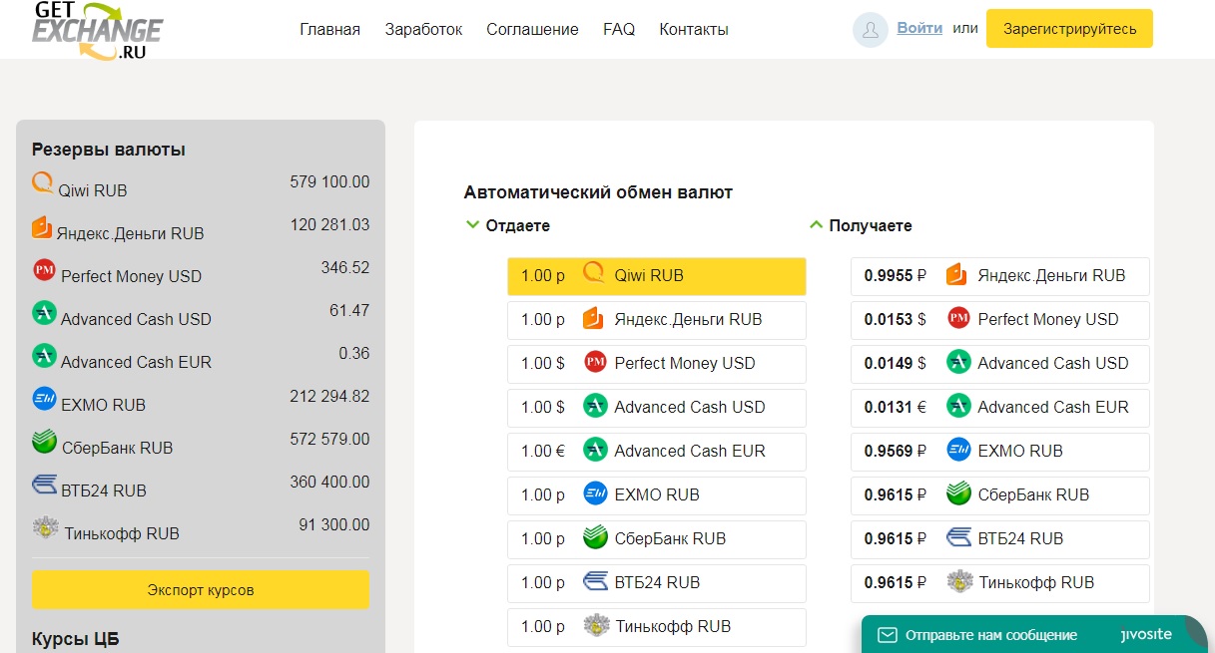Click Perfect Money icon in receive column

pos(958,319)
